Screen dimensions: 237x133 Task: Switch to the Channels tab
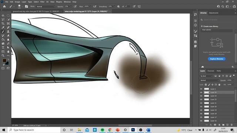pyautogui.click(x=211, y=71)
